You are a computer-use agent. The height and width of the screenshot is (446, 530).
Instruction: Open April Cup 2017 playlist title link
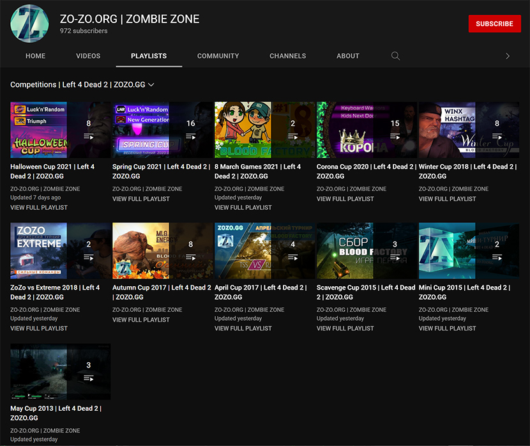[260, 292]
